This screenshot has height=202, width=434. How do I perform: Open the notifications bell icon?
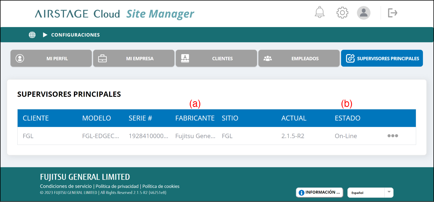click(x=319, y=12)
